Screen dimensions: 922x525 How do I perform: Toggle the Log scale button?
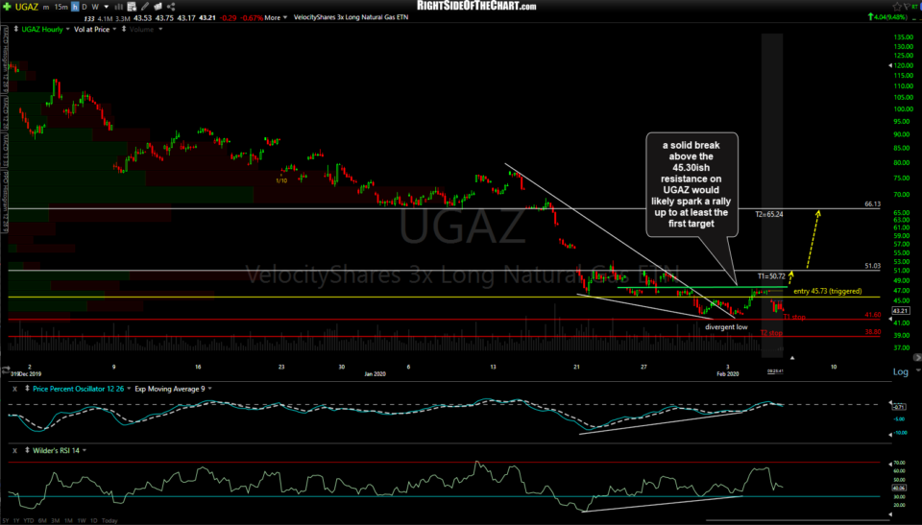click(900, 371)
